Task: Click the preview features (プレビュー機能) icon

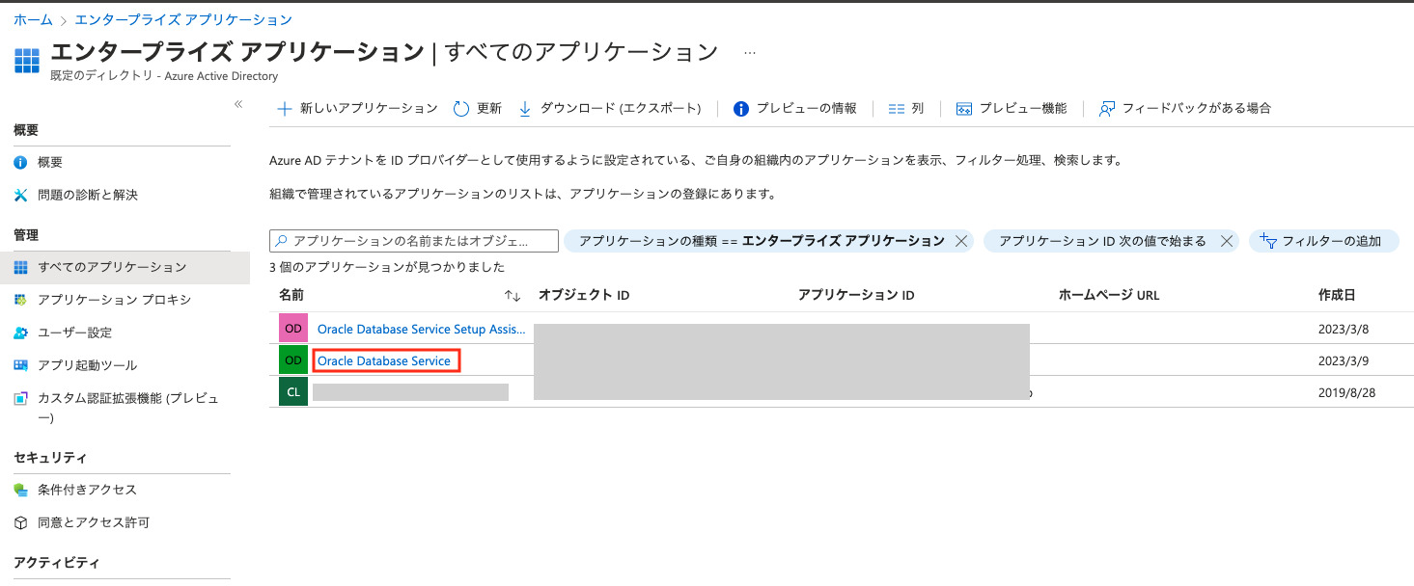Action: point(963,109)
